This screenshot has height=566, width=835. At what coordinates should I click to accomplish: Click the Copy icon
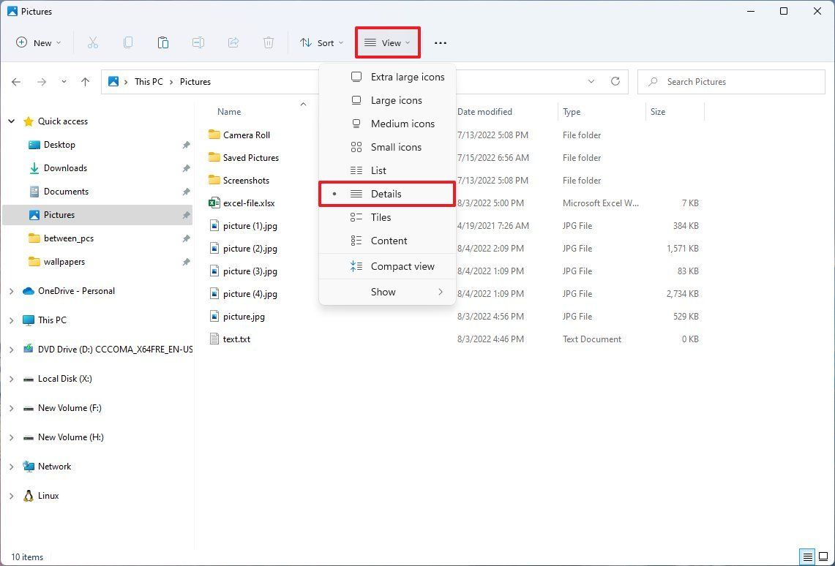point(128,42)
